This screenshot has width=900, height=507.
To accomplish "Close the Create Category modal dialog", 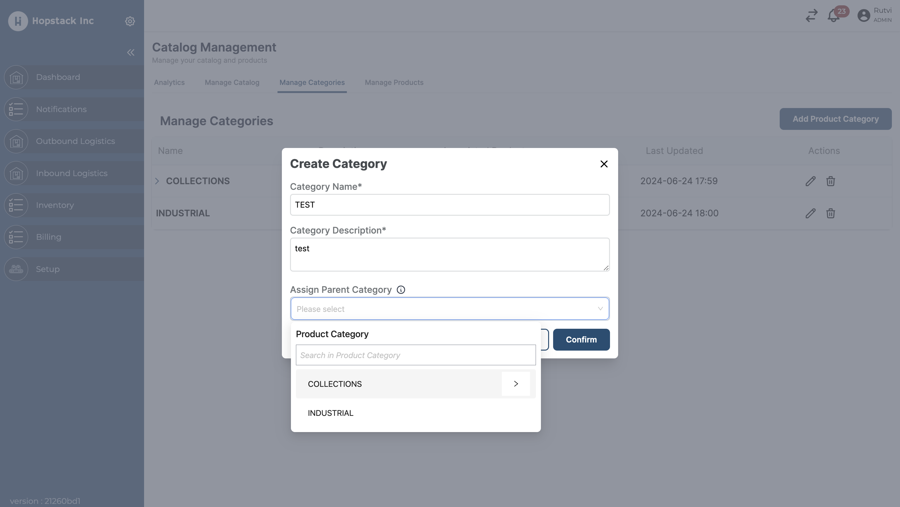I will point(603,164).
